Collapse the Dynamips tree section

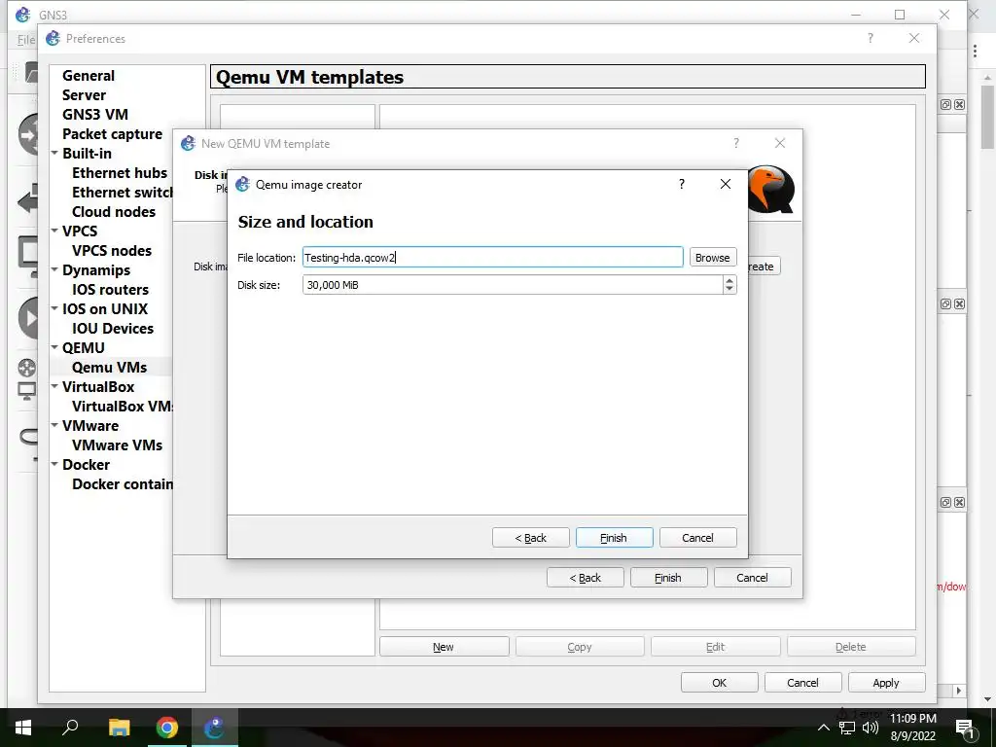tap(54, 270)
